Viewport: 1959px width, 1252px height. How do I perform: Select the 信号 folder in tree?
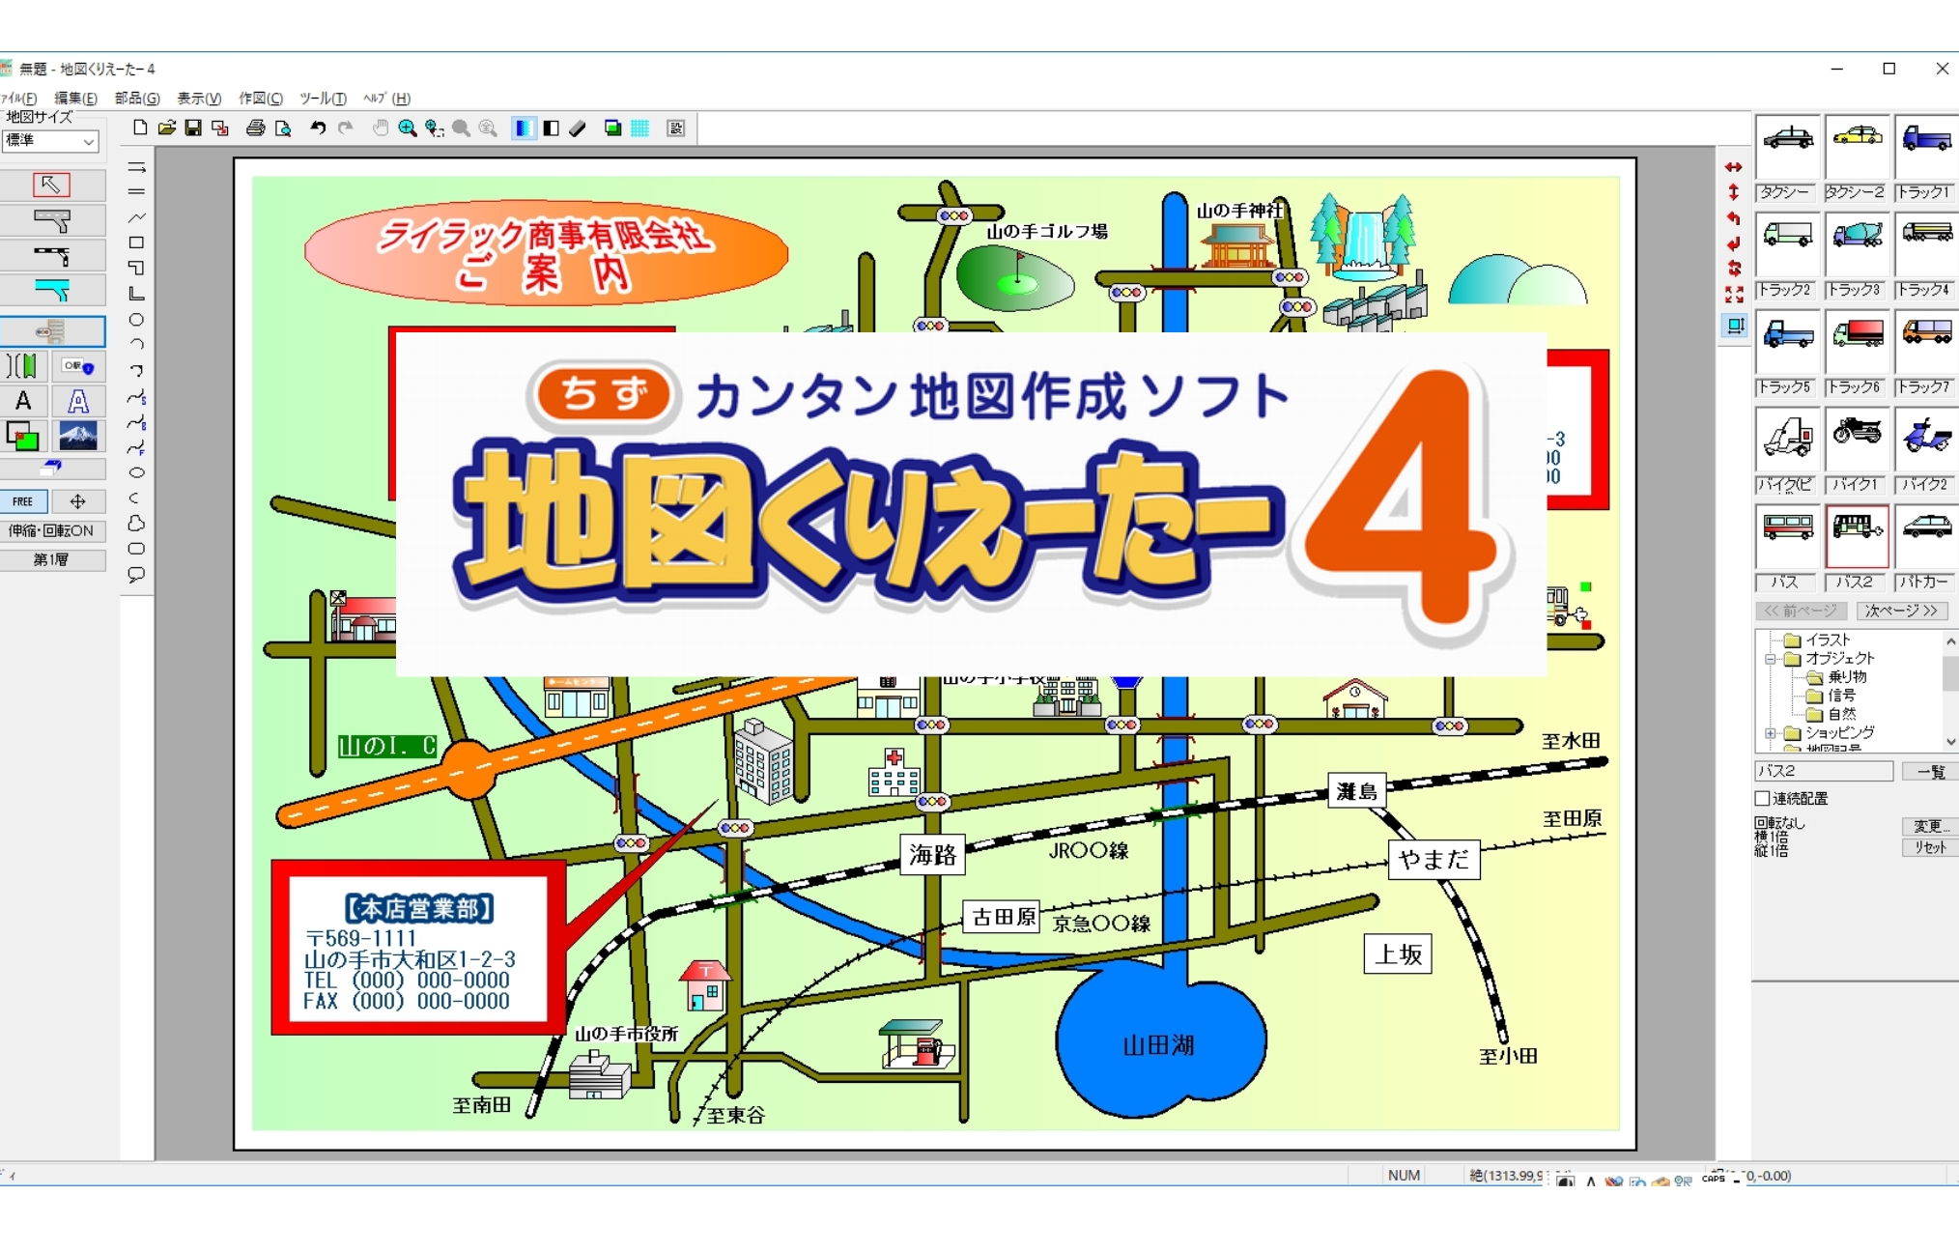[1831, 696]
